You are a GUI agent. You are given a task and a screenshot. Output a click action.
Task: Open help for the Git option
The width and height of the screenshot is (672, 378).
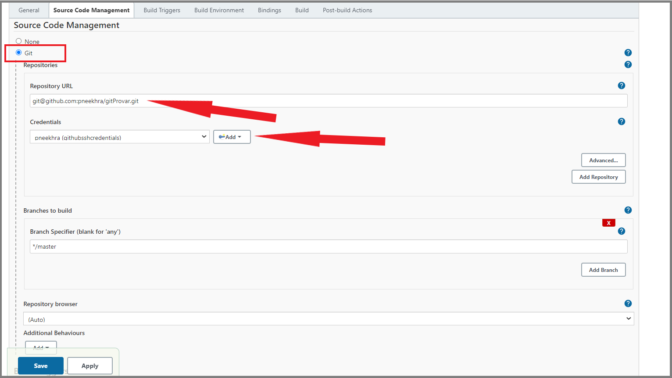click(628, 53)
